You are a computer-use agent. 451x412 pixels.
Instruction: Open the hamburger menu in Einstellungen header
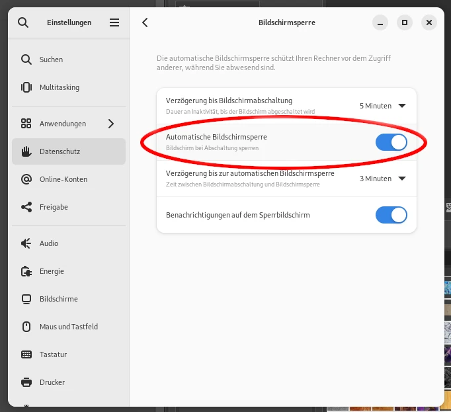coord(114,22)
